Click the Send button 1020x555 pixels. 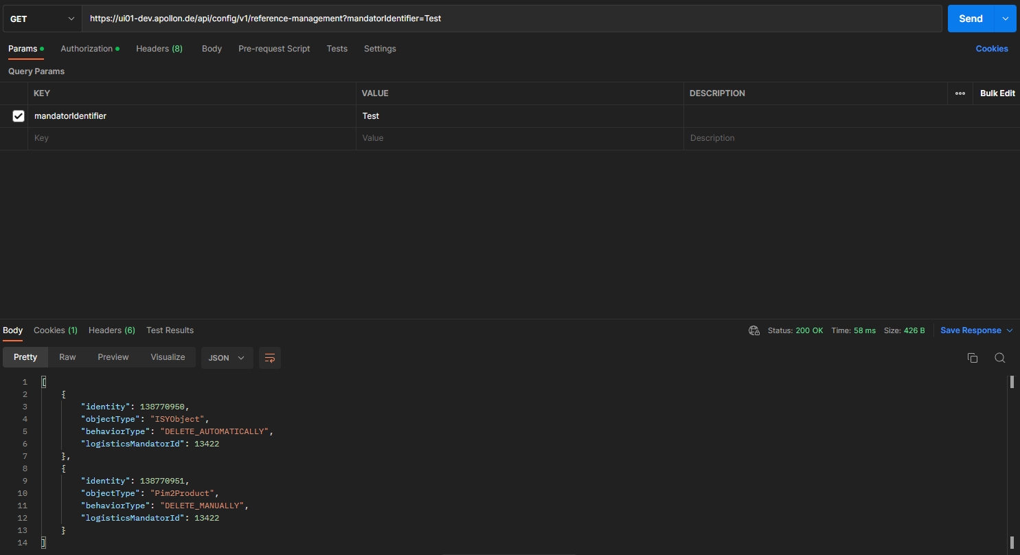[x=970, y=19]
